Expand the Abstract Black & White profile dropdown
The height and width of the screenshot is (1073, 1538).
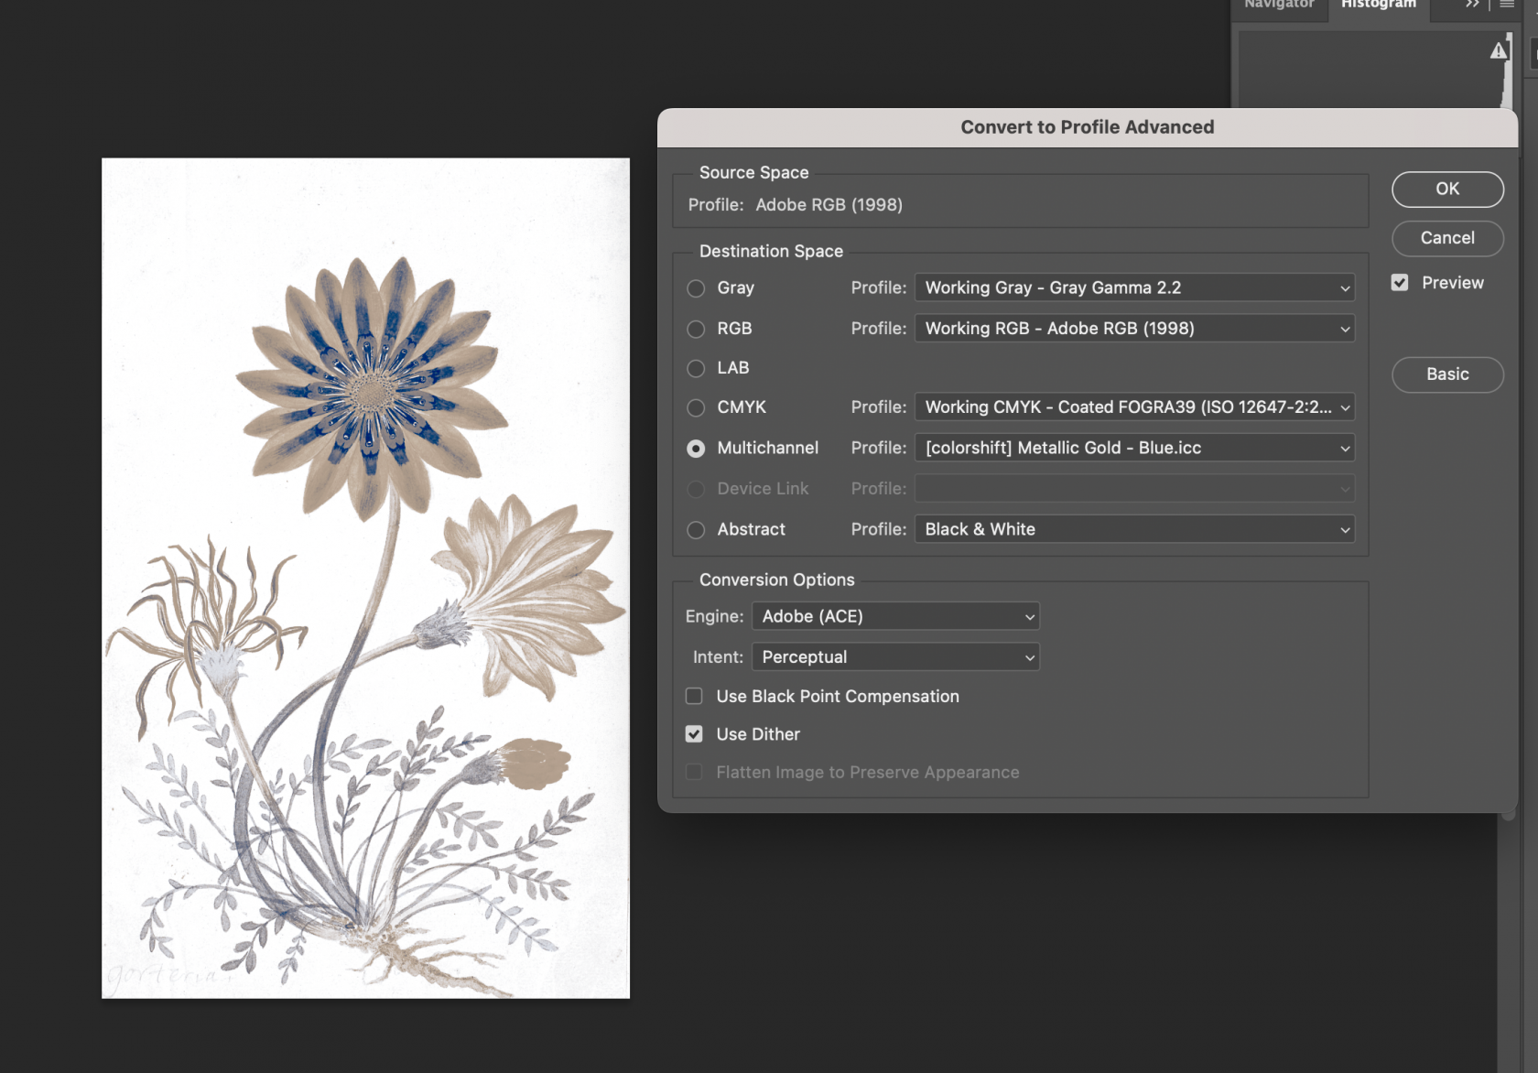pyautogui.click(x=1134, y=529)
